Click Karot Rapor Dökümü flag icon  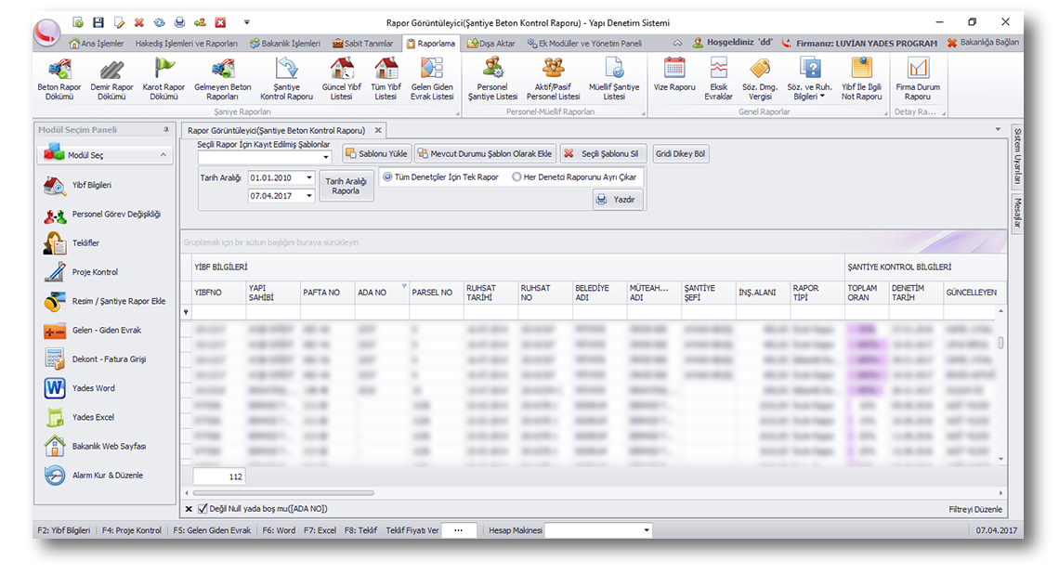click(163, 69)
